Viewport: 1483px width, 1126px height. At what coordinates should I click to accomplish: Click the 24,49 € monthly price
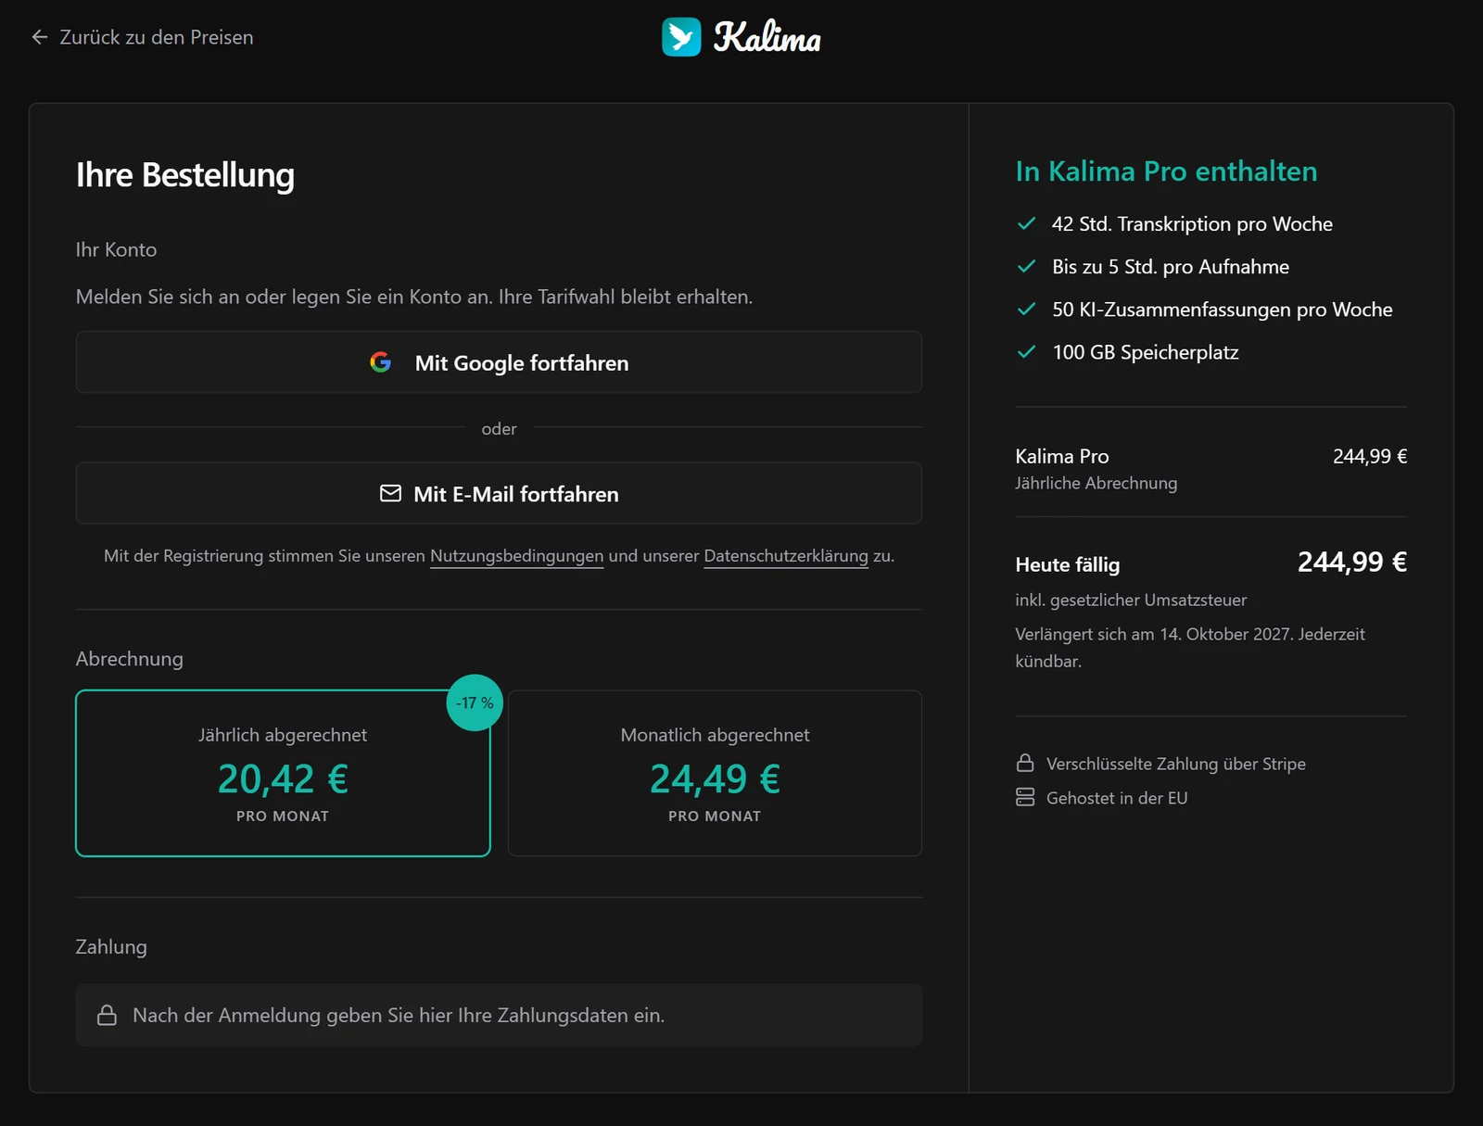coord(715,778)
